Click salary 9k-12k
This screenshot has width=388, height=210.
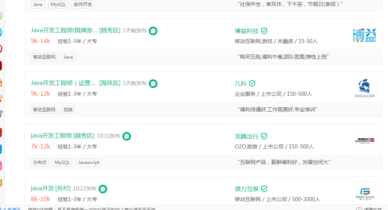41,94
